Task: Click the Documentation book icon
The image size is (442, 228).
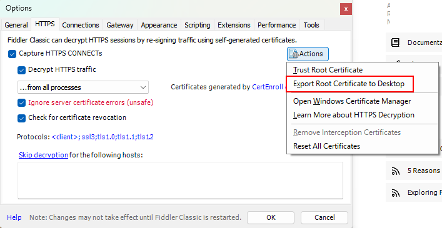Action: click(395, 42)
